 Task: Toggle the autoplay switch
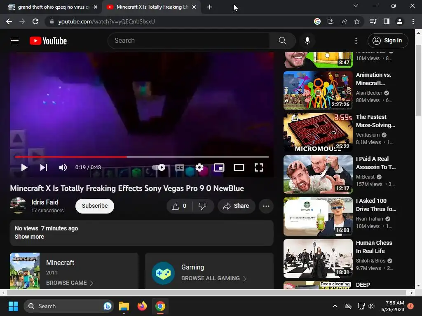pyautogui.click(x=159, y=167)
